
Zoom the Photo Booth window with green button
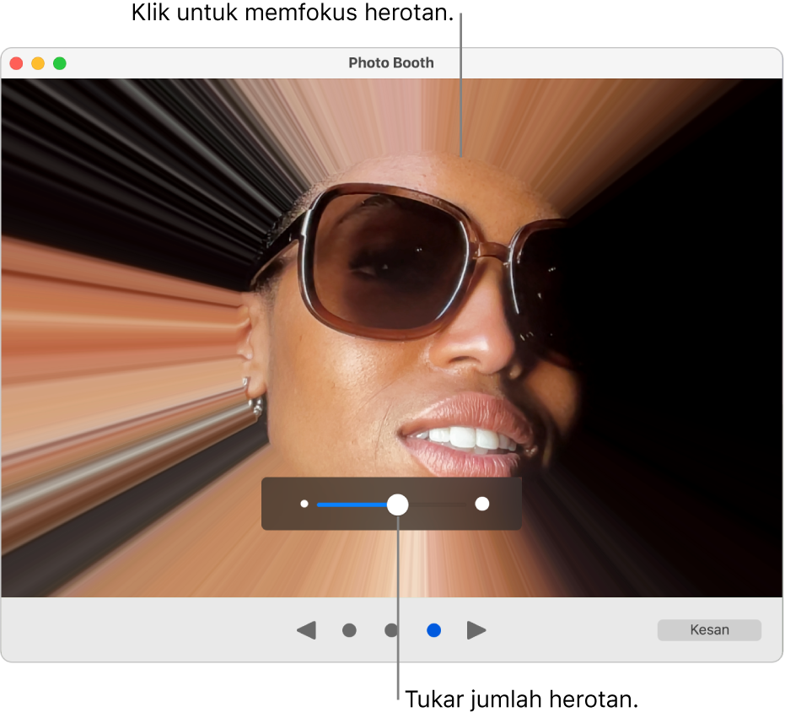click(60, 63)
